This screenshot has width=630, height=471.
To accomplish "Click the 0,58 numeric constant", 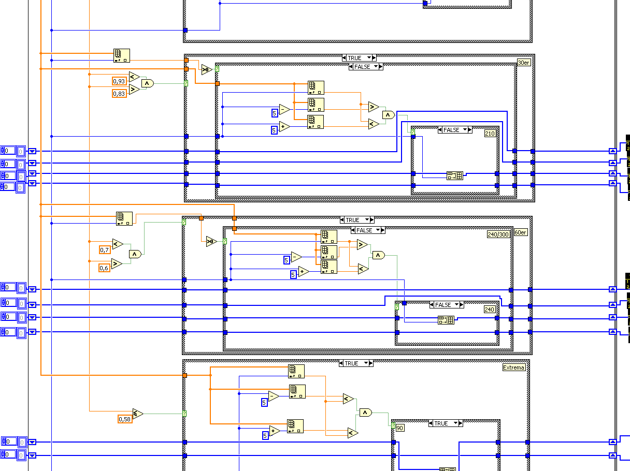I will click(x=125, y=419).
